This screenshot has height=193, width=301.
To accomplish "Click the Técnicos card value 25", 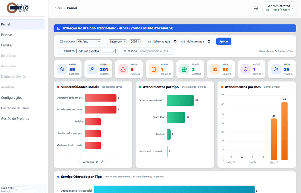I will [x=287, y=70].
